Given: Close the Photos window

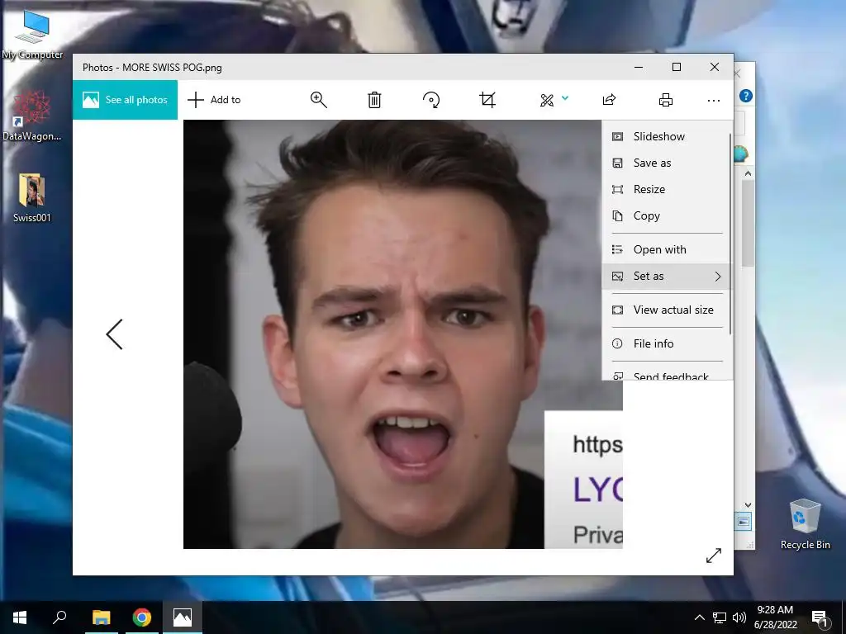Looking at the screenshot, I should (x=715, y=68).
